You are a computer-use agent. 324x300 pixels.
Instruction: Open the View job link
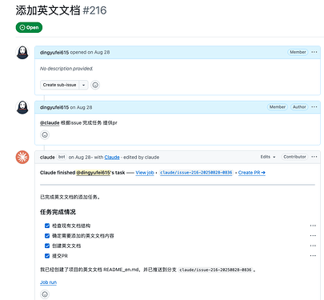tap(145, 173)
